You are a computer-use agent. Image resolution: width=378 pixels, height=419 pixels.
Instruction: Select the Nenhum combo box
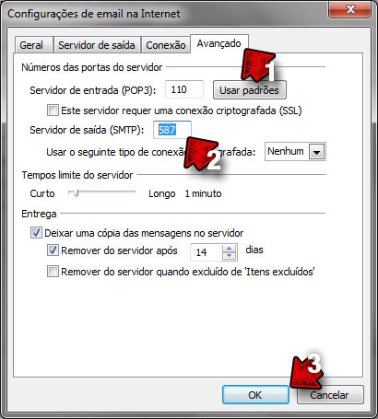(295, 151)
